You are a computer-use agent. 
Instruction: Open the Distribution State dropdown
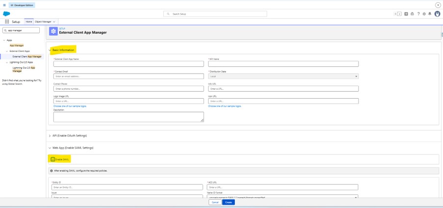coord(284,77)
